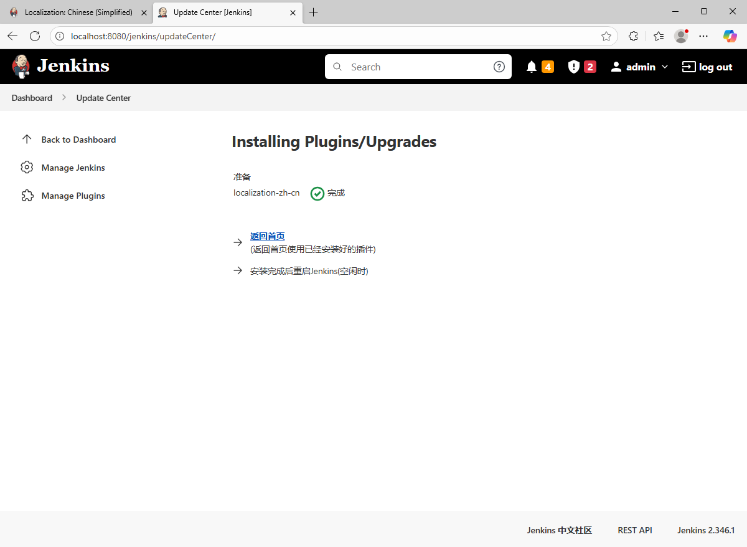Open the 返回首页 link
Viewport: 747px width, 547px height.
coord(267,236)
